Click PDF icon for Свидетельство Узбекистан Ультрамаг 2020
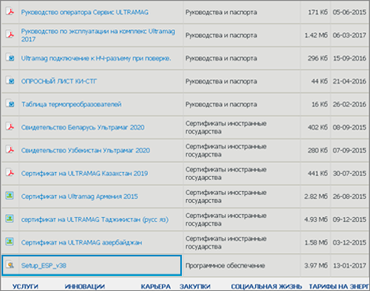Image resolution: width=370 pixels, height=291 pixels. pos(10,149)
